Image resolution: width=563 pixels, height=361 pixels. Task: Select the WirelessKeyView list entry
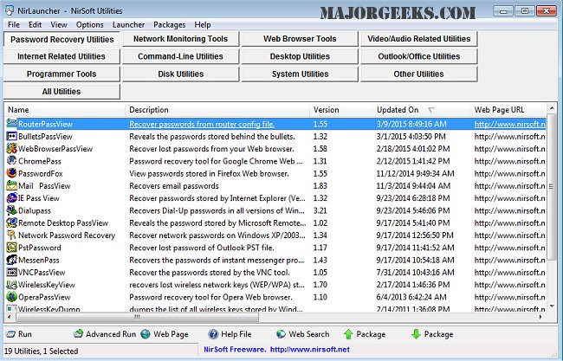point(49,284)
